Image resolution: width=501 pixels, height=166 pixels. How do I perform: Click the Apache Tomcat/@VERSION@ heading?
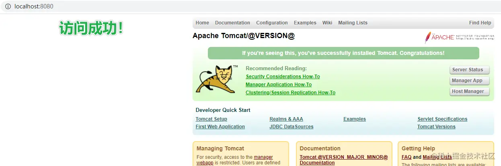[x=244, y=36]
